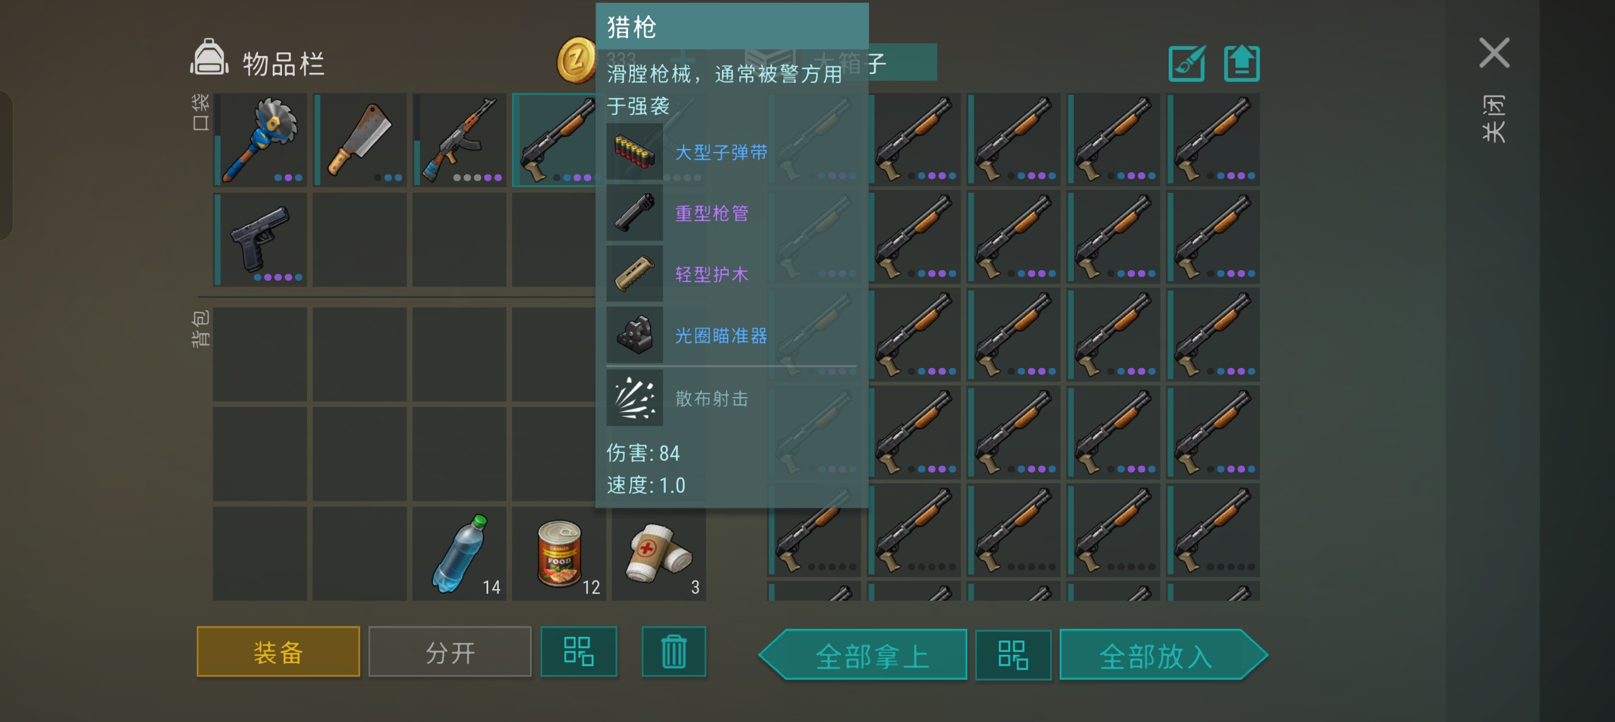The width and height of the screenshot is (1615, 722).
Task: Select the Glock pistol slot
Action: (x=260, y=240)
